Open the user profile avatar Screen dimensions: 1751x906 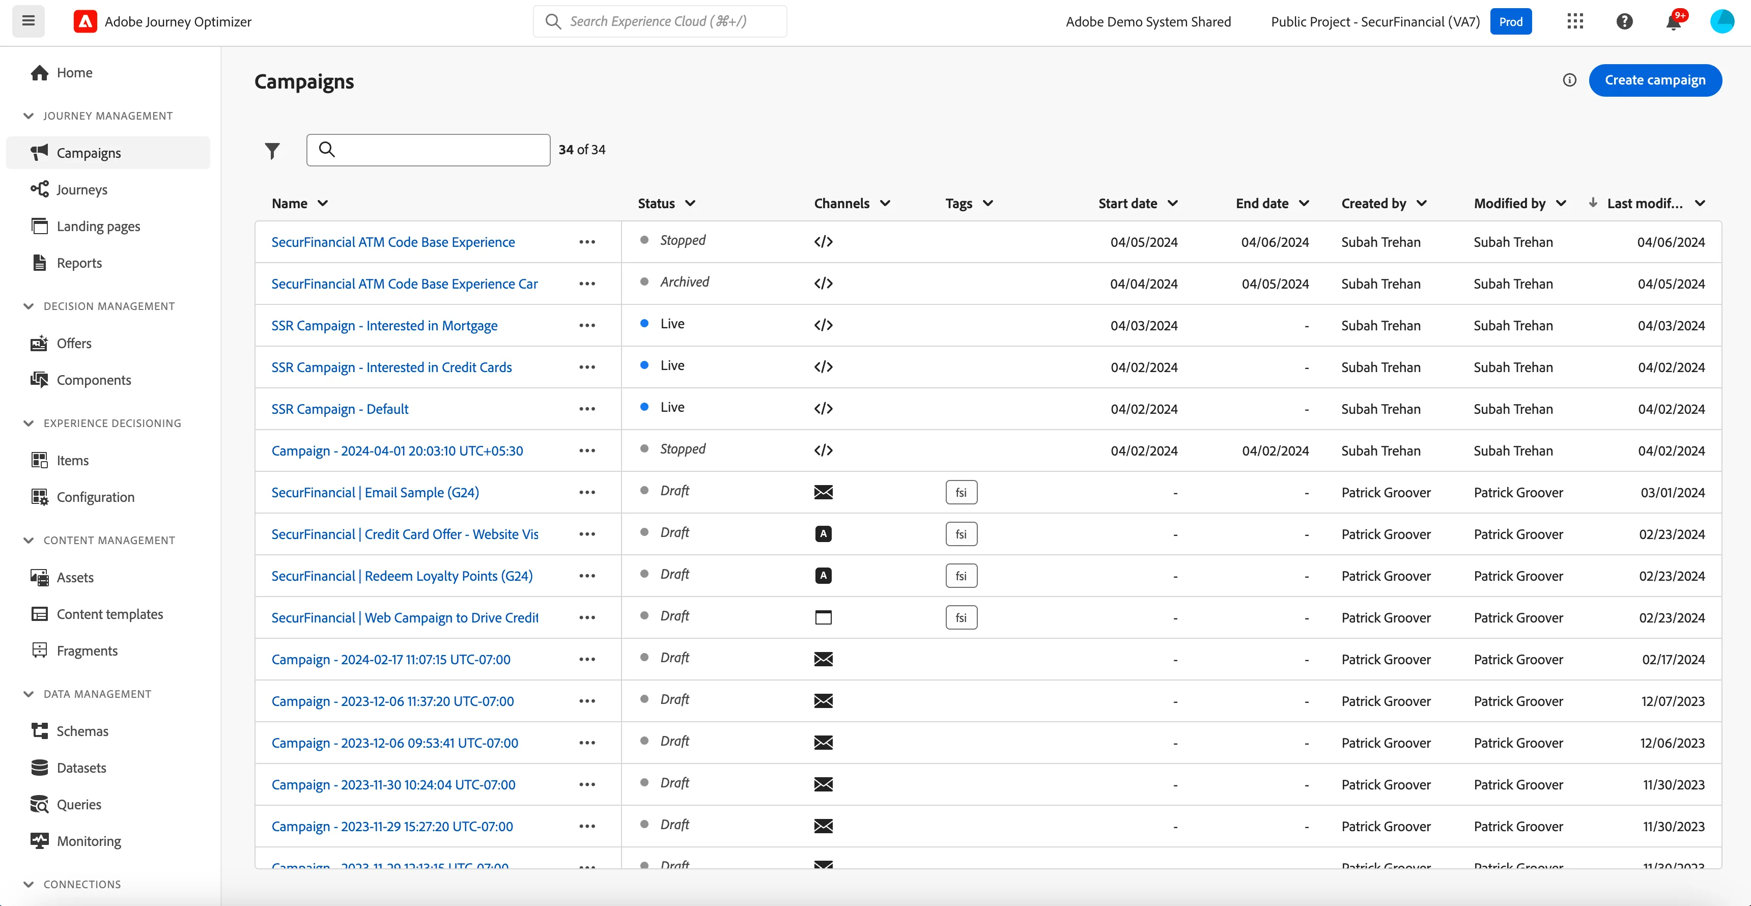tap(1722, 21)
